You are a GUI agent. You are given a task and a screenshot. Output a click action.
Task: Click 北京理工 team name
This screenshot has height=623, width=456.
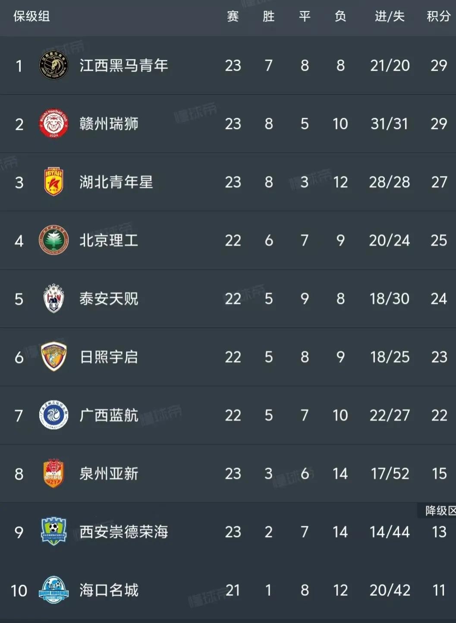[109, 240]
